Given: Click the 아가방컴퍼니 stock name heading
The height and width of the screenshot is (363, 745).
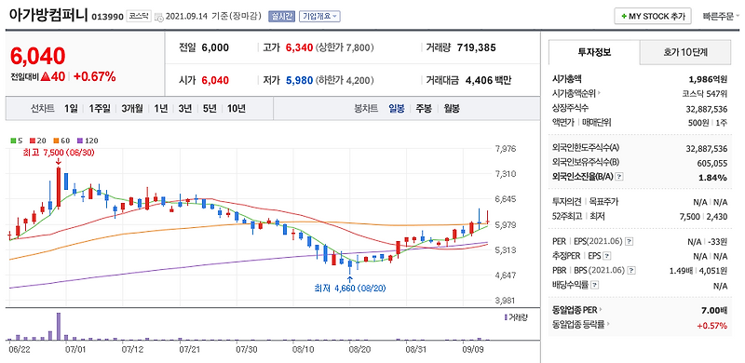Looking at the screenshot, I should coord(47,15).
